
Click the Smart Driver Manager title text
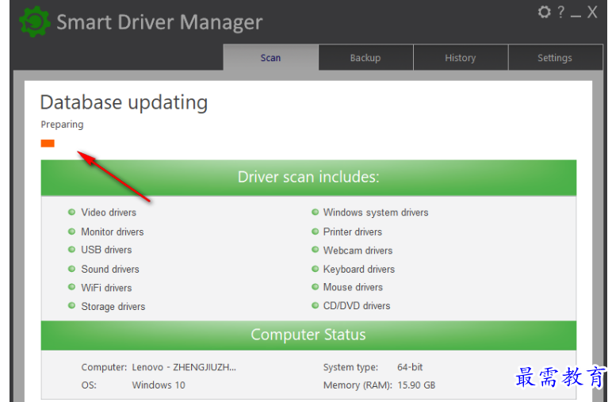click(x=159, y=22)
